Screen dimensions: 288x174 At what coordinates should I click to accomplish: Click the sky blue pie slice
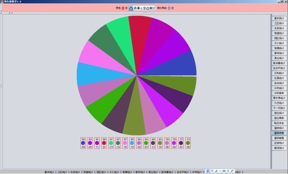coord(97,74)
